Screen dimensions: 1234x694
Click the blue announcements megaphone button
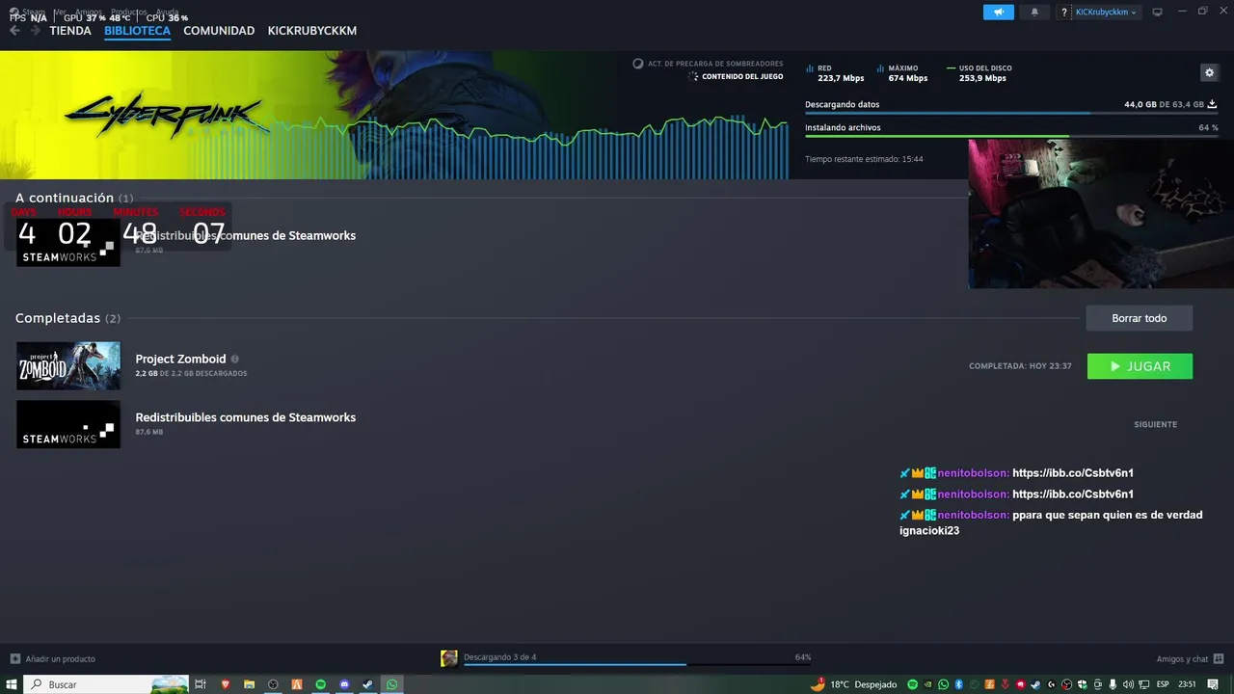(999, 12)
